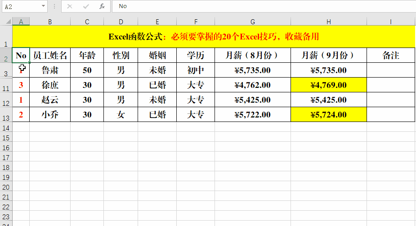416x226 pixels.
Task: Select column H header
Action: (x=329, y=22)
